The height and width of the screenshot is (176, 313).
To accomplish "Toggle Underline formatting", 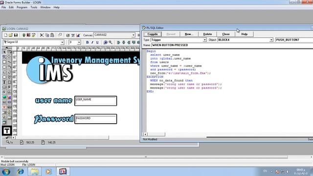I will pos(97,43).
